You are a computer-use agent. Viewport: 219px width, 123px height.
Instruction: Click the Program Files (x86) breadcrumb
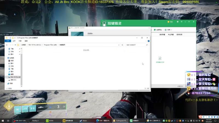[50, 45]
